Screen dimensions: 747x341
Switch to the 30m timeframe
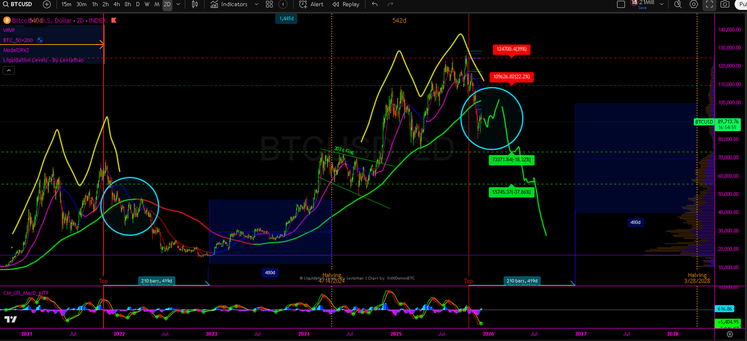(x=81, y=4)
